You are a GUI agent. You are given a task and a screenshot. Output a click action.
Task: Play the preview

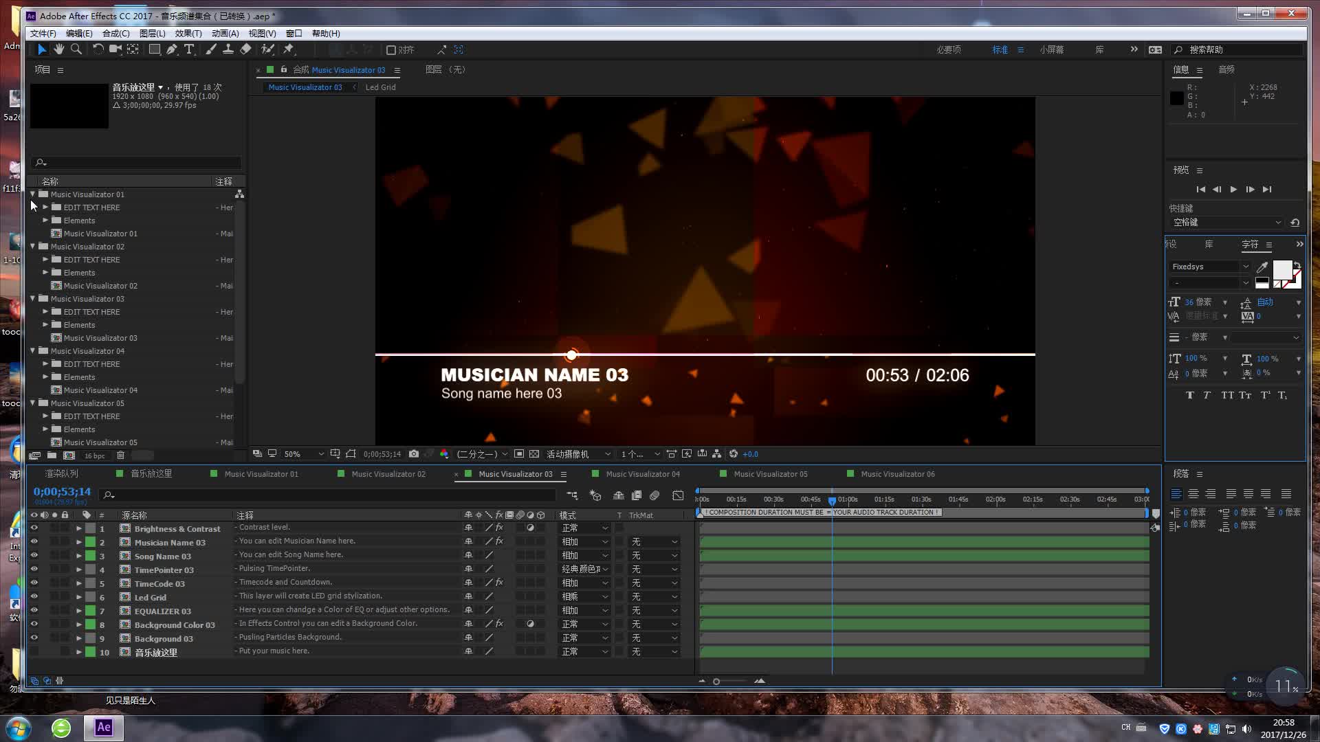(x=1233, y=190)
